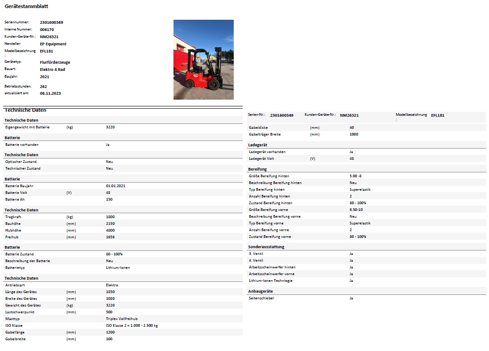This screenshot has width=489, height=351.
Task: Select the ISO Klasse 2 description text
Action: point(132,325)
